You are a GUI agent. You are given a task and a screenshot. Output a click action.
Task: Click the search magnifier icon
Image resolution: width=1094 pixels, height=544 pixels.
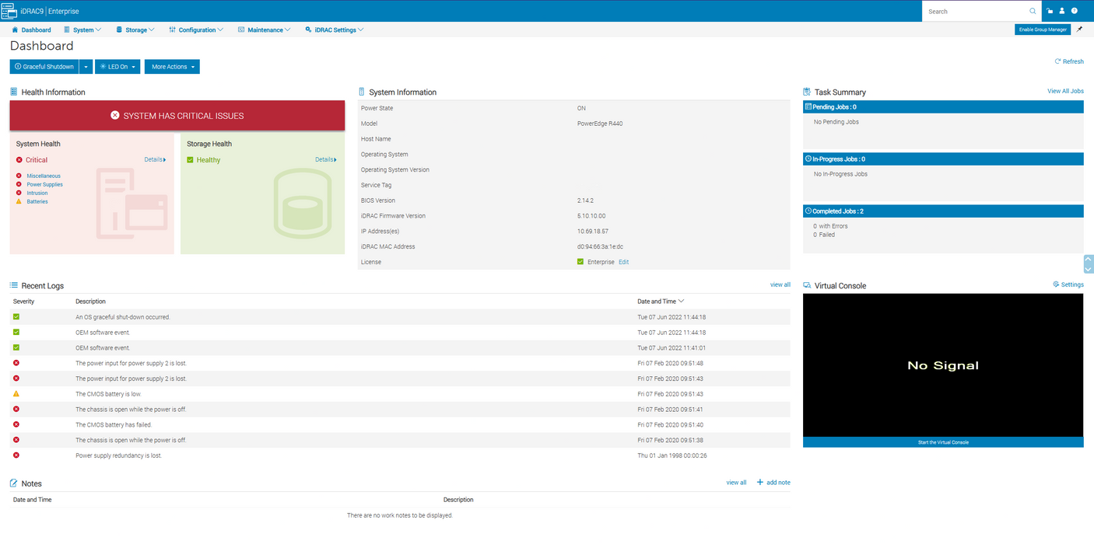1033,12
